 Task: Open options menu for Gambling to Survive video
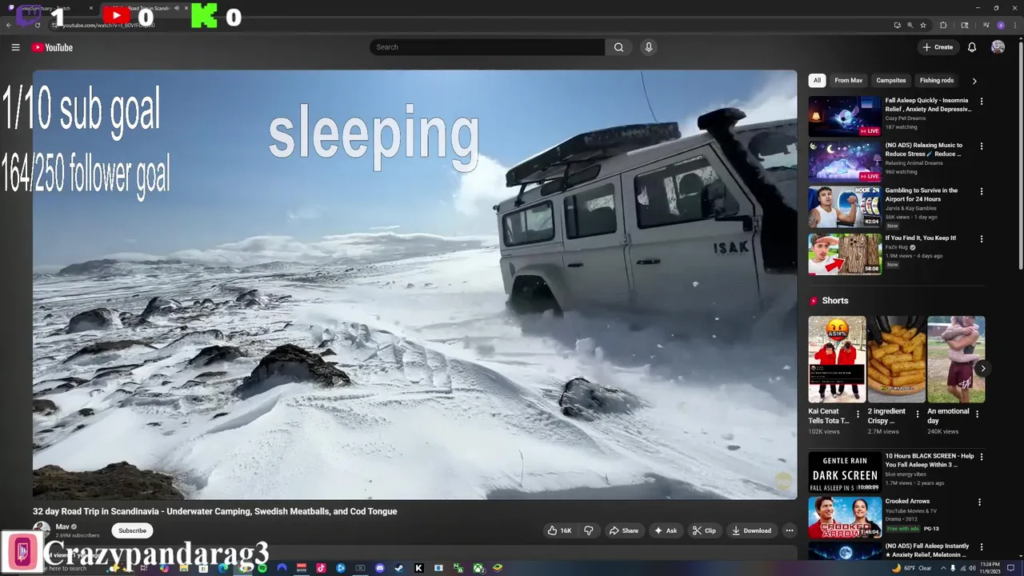coord(982,191)
